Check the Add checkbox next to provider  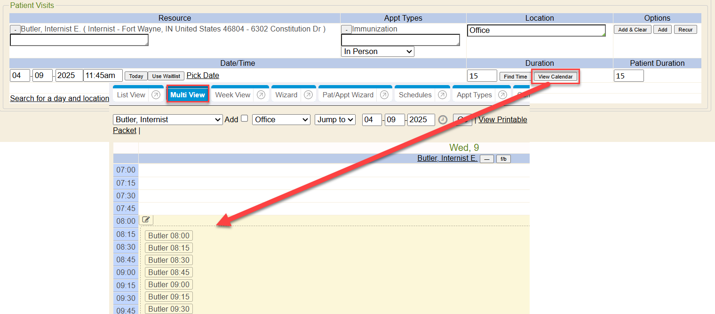(x=244, y=119)
